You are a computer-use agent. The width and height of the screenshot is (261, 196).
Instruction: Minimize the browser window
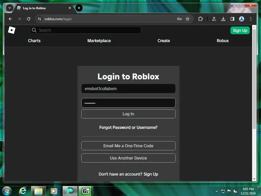click(x=234, y=5)
